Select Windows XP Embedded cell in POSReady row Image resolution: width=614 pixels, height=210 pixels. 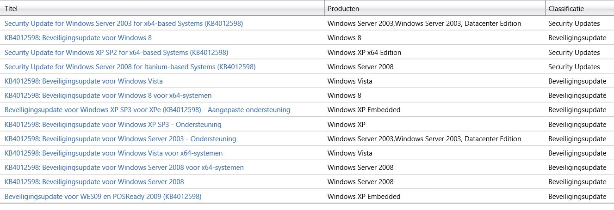[x=364, y=196]
